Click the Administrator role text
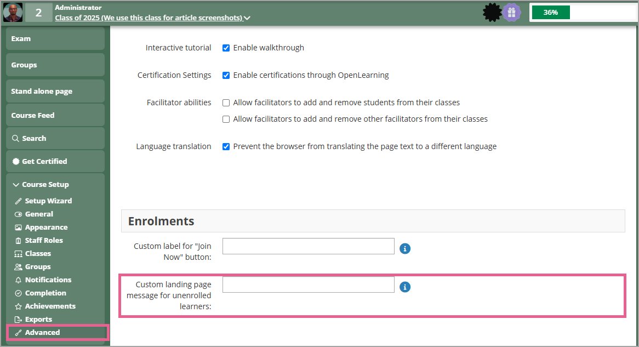The image size is (639, 347). click(x=78, y=7)
